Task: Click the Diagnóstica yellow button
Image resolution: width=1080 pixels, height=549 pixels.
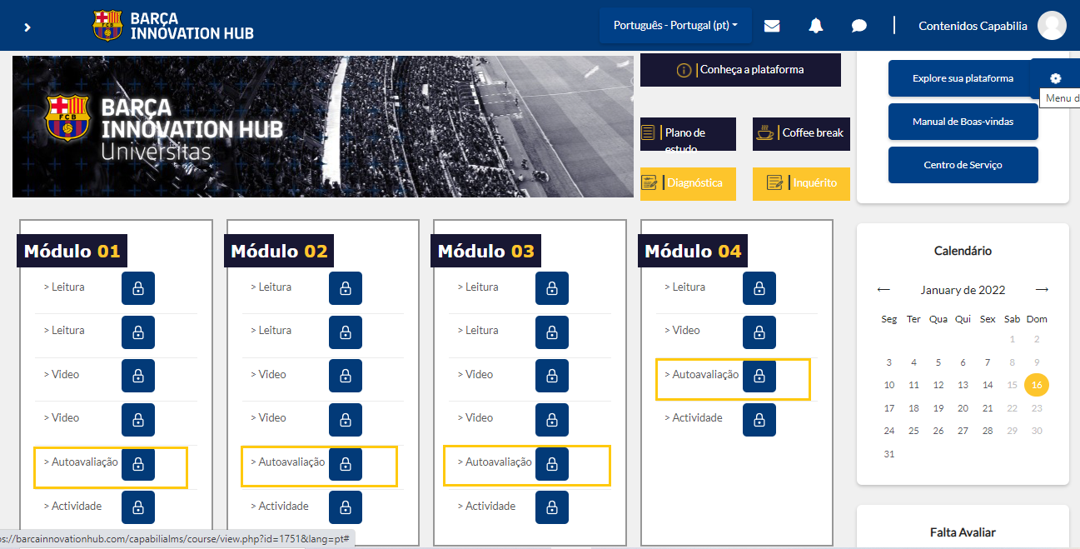Action: coord(688,183)
